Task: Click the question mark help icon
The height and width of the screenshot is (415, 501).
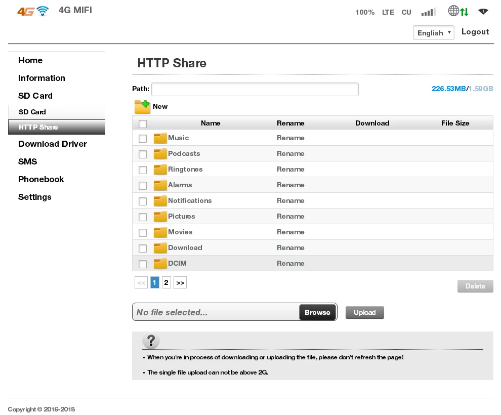Action: 151,341
